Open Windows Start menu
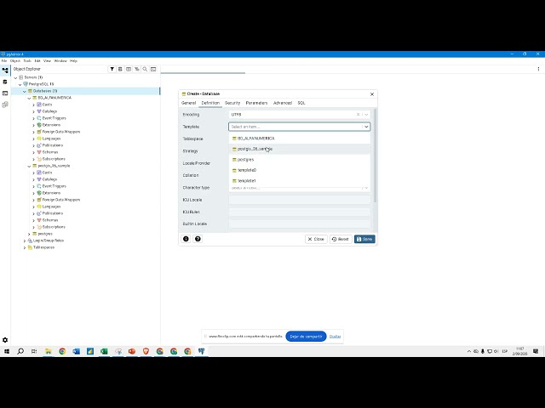This screenshot has height=408, width=545. click(7, 351)
